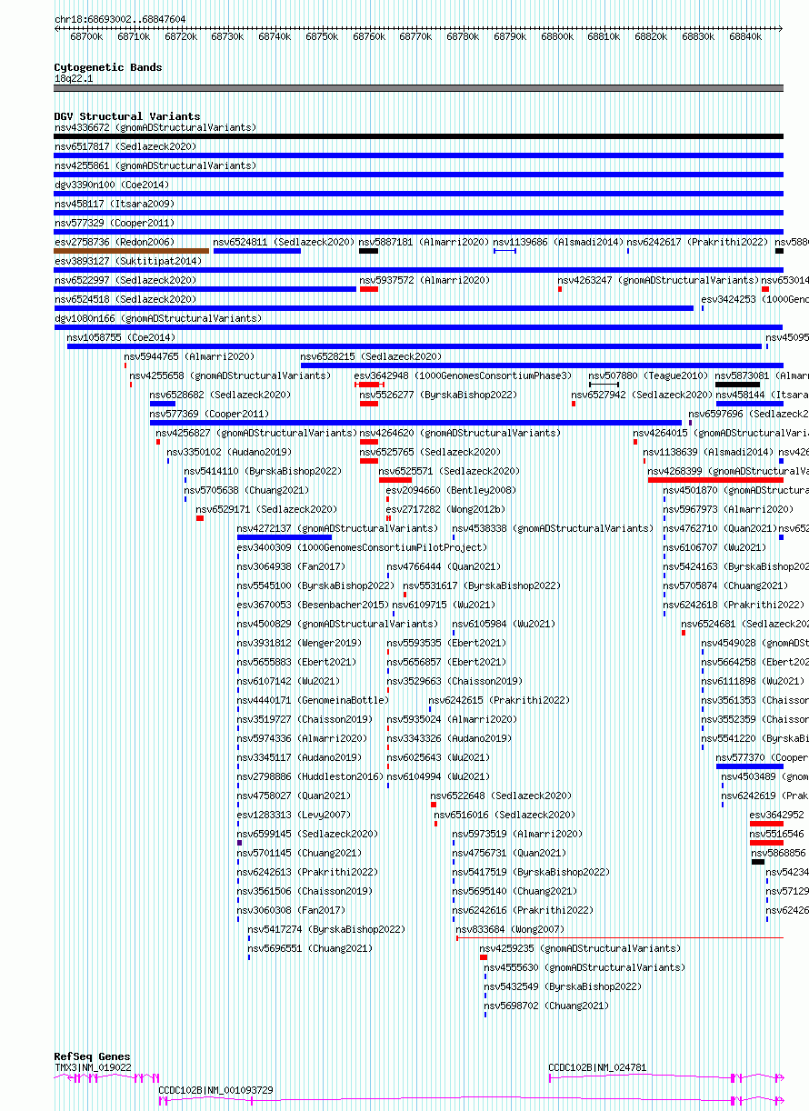Click label esv1283313 (Levy2007)
The width and height of the screenshot is (809, 1111).
(294, 815)
